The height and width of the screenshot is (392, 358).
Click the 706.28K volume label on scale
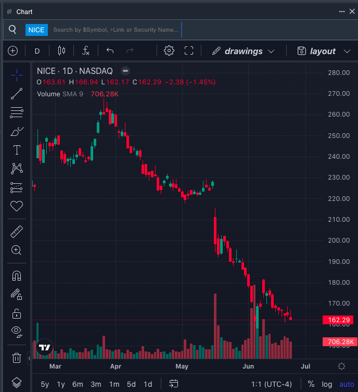tap(340, 342)
